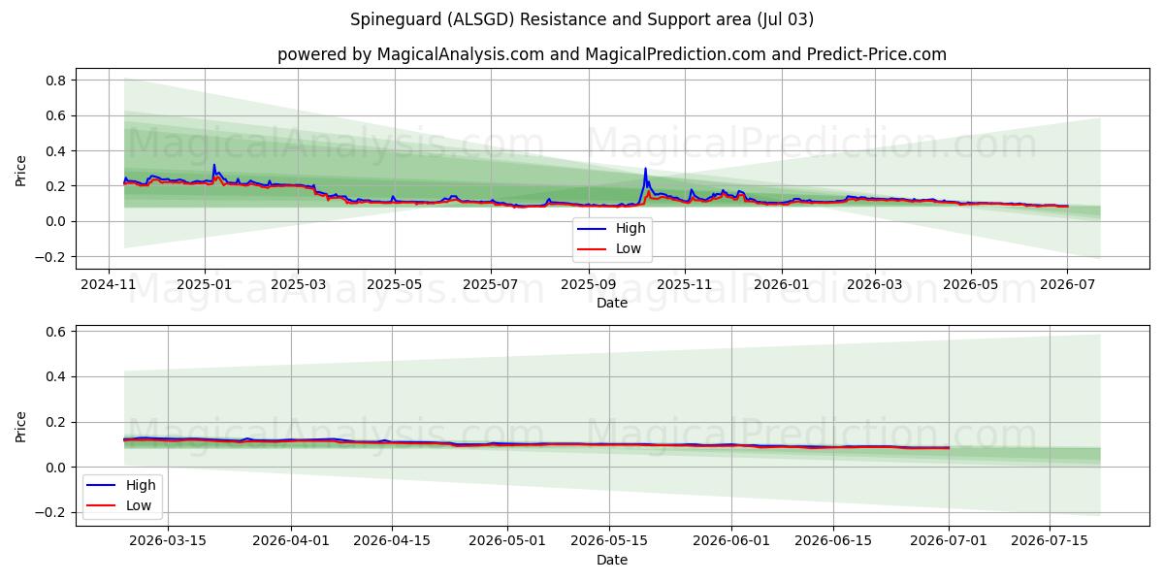Viewport: 1164px width, 582px height.
Task: Click 'Low' label in bottom chart legend
Action: pos(139,505)
